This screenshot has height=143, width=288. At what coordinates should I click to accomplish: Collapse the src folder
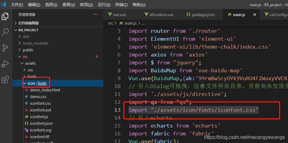tap(58, 57)
